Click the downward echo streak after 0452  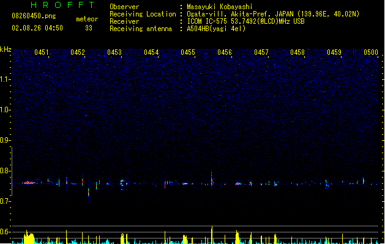(89, 192)
